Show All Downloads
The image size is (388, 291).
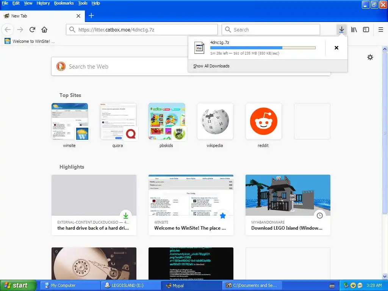click(211, 66)
